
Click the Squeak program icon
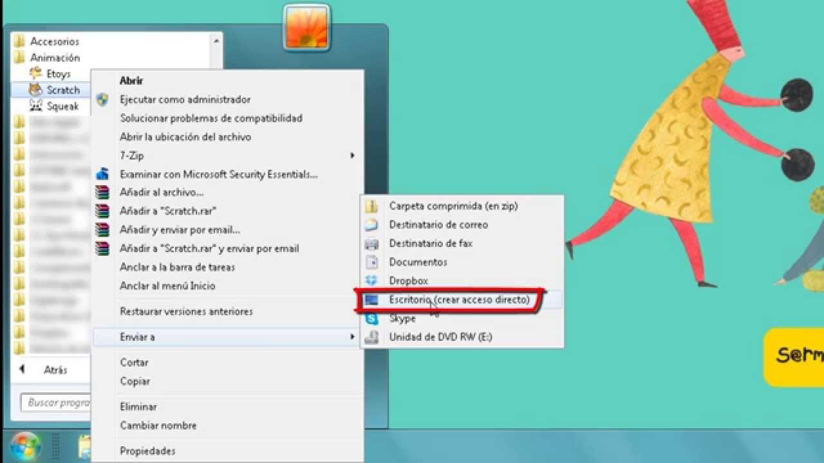point(36,106)
